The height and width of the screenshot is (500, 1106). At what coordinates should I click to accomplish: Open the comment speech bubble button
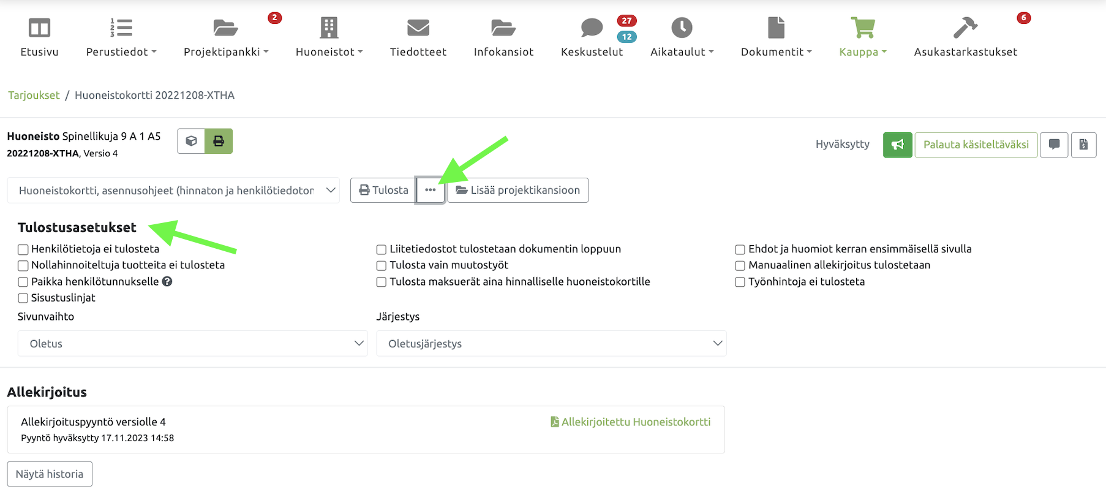pos(1054,145)
